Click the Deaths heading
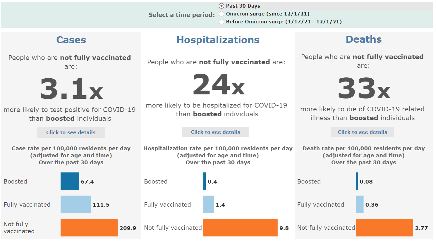Viewport: 436px width, 242px height. point(364,39)
